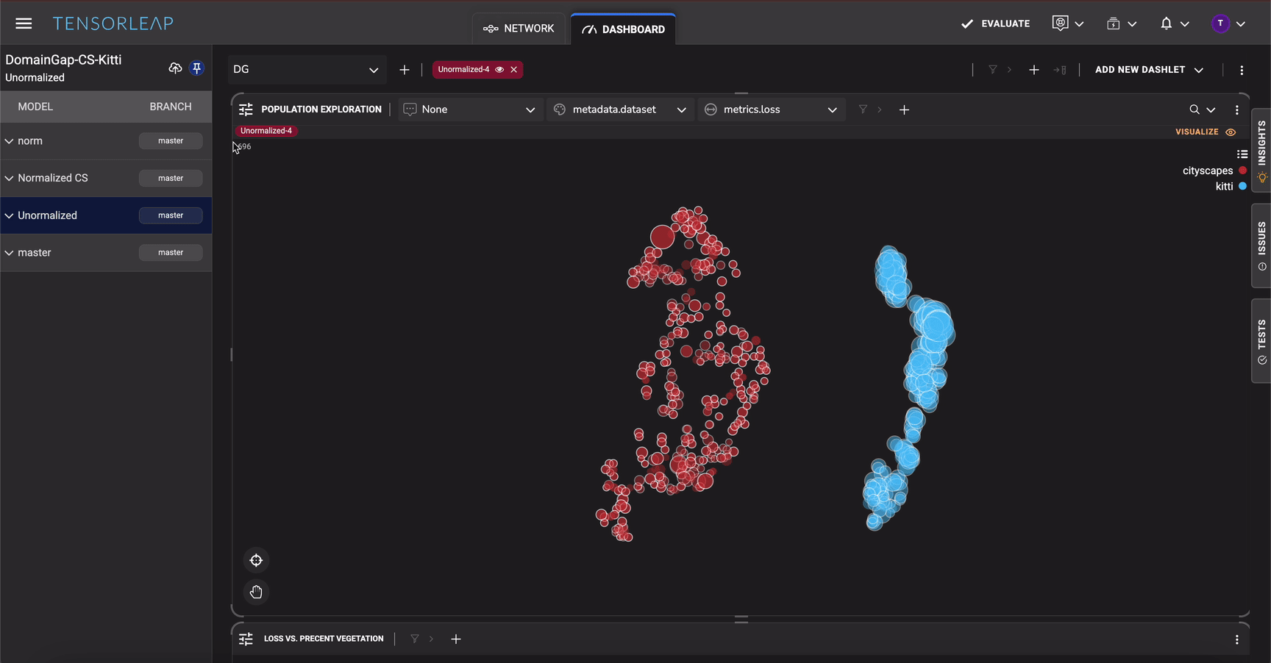
Task: Click ADD NEW DASHLET button
Action: pyautogui.click(x=1148, y=70)
